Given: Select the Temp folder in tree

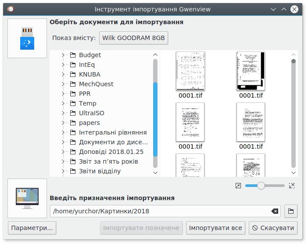Looking at the screenshot, I should 87,103.
